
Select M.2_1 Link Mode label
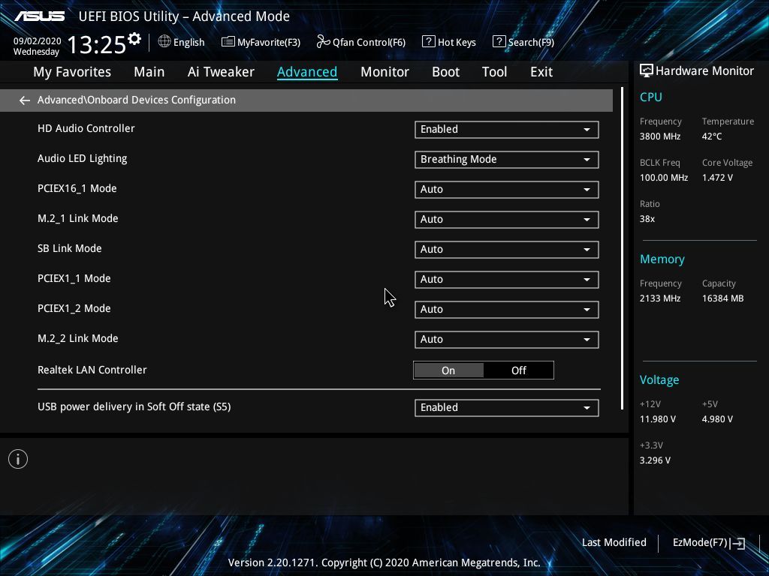pos(77,218)
